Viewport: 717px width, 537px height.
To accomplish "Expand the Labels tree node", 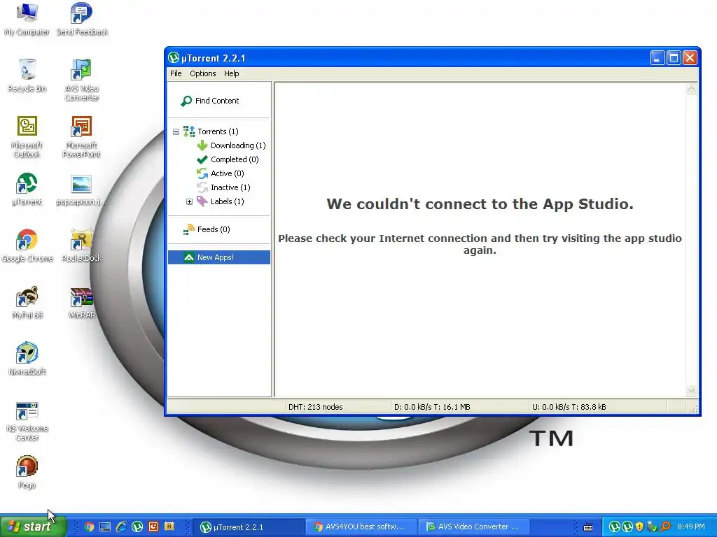I will (x=189, y=201).
